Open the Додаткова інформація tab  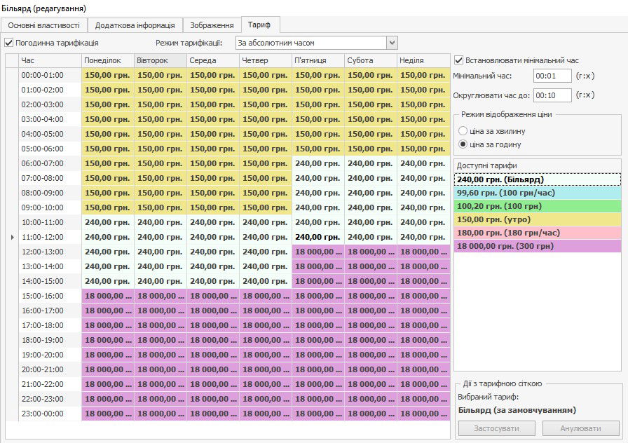tap(135, 25)
